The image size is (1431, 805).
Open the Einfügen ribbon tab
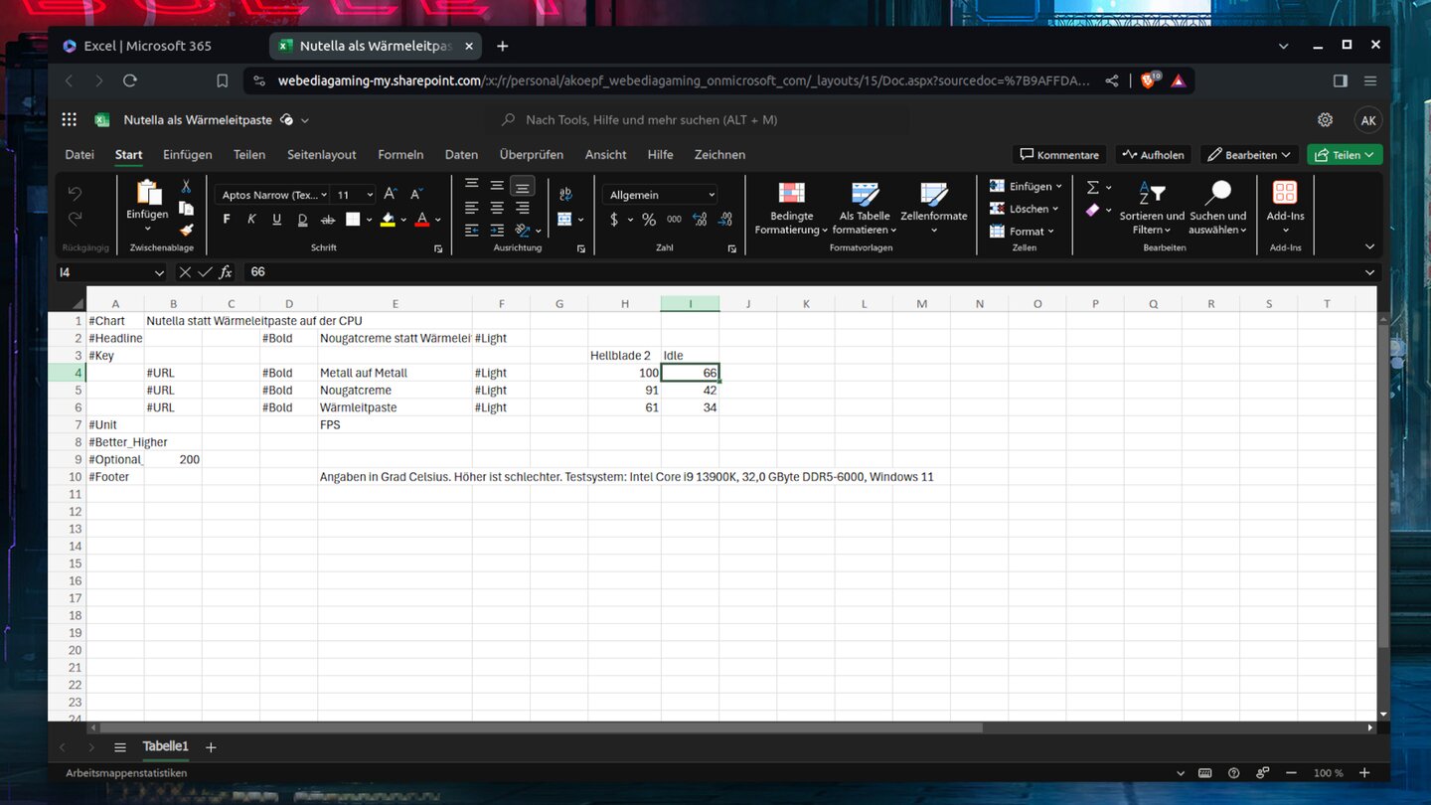coord(187,154)
